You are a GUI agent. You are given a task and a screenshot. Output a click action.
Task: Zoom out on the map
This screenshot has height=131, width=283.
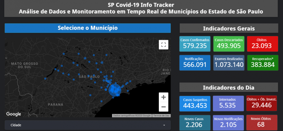(163, 107)
